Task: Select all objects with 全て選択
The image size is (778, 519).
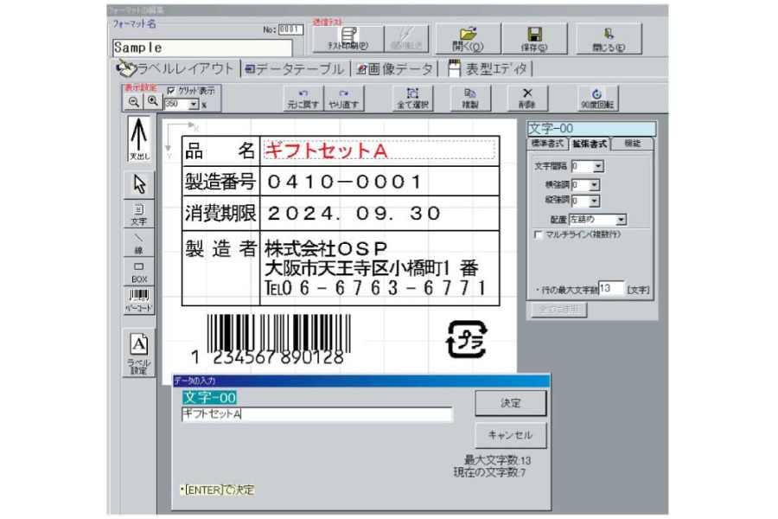Action: click(412, 99)
